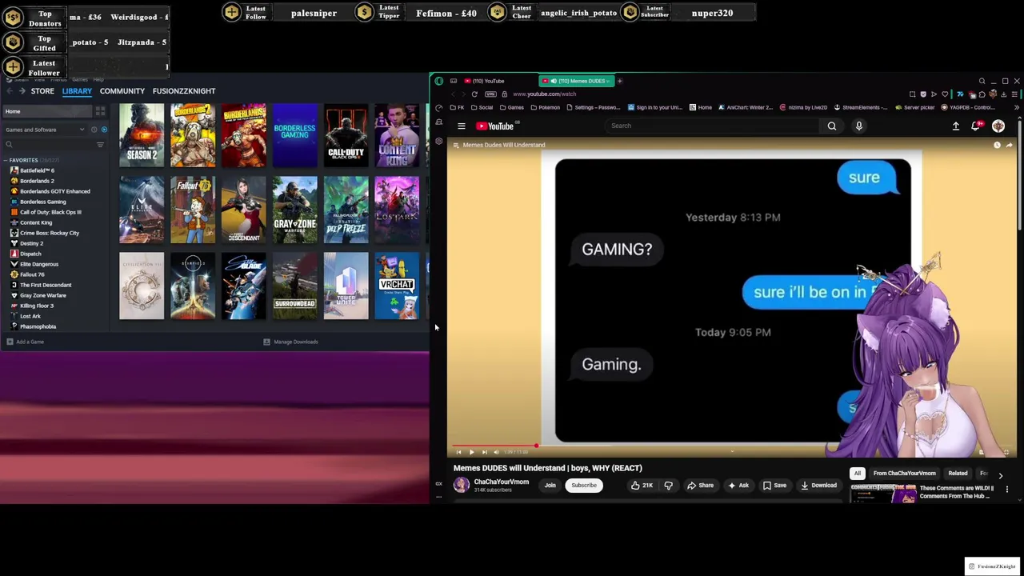Image resolution: width=1024 pixels, height=576 pixels.
Task: Click the browser address bar URL
Action: click(544, 94)
